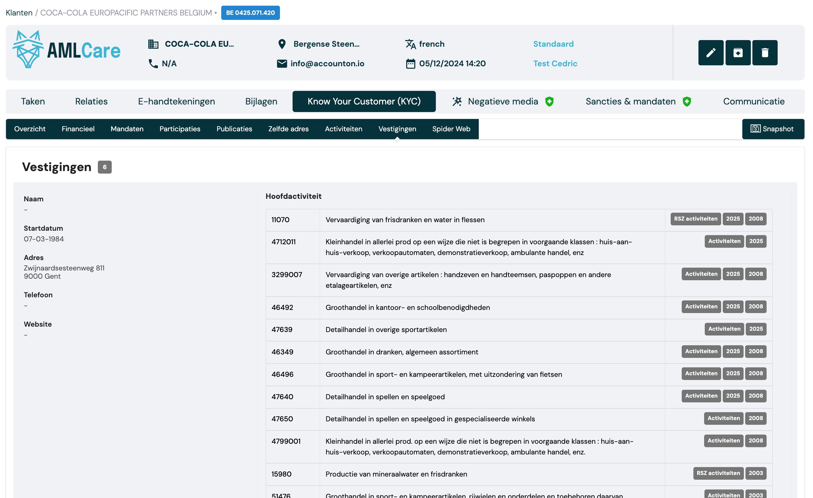
Task: Click the AMLCare fox logo
Action: point(28,50)
